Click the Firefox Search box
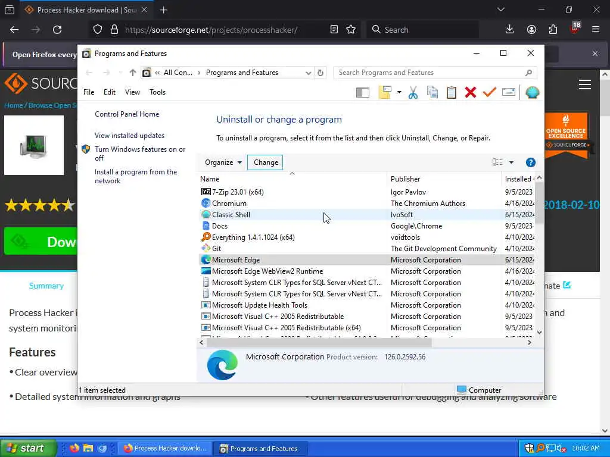610x457 pixels. tap(422, 30)
